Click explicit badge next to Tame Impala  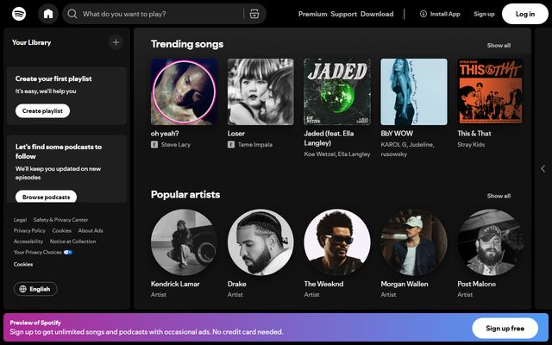coord(231,144)
